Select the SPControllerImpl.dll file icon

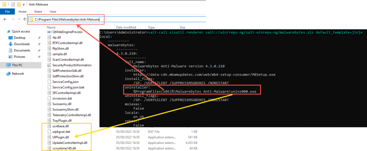49,93
